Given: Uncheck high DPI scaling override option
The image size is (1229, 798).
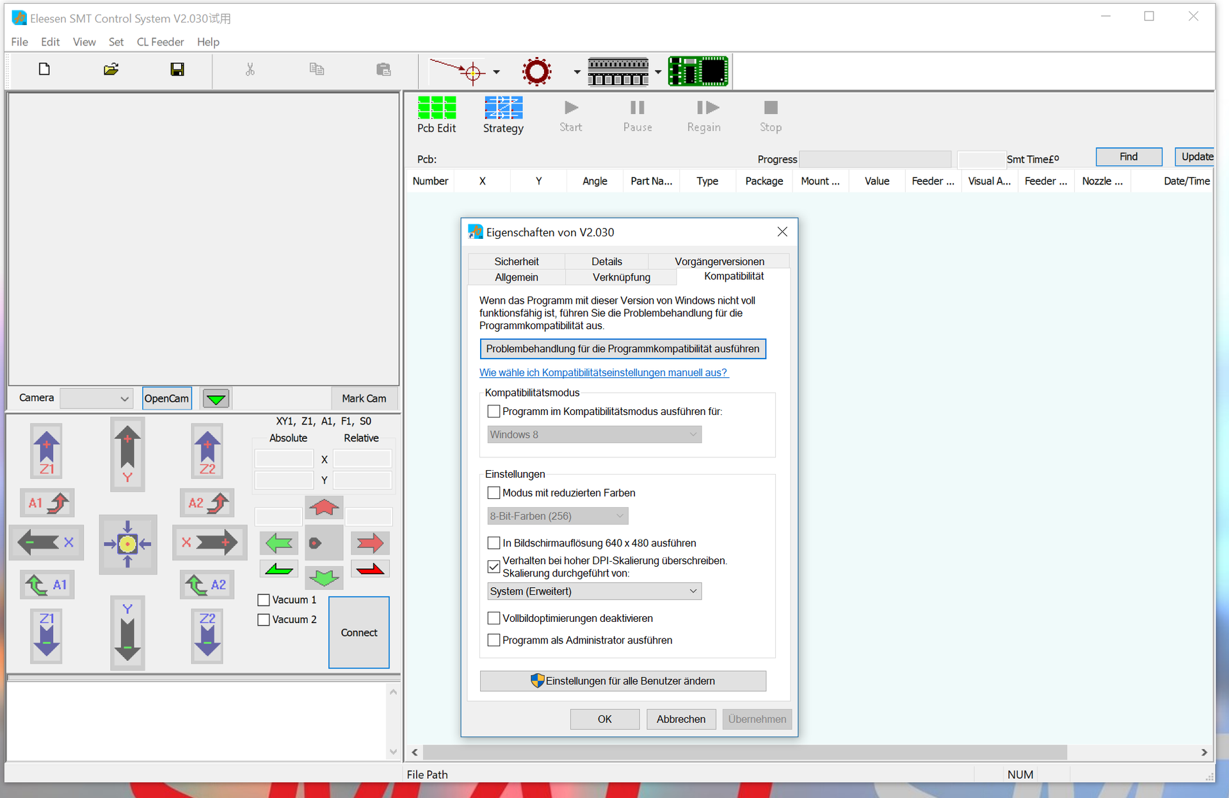Looking at the screenshot, I should 494,566.
